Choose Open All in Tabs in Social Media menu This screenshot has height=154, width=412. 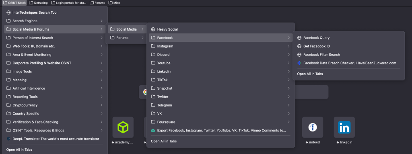pos(221,141)
